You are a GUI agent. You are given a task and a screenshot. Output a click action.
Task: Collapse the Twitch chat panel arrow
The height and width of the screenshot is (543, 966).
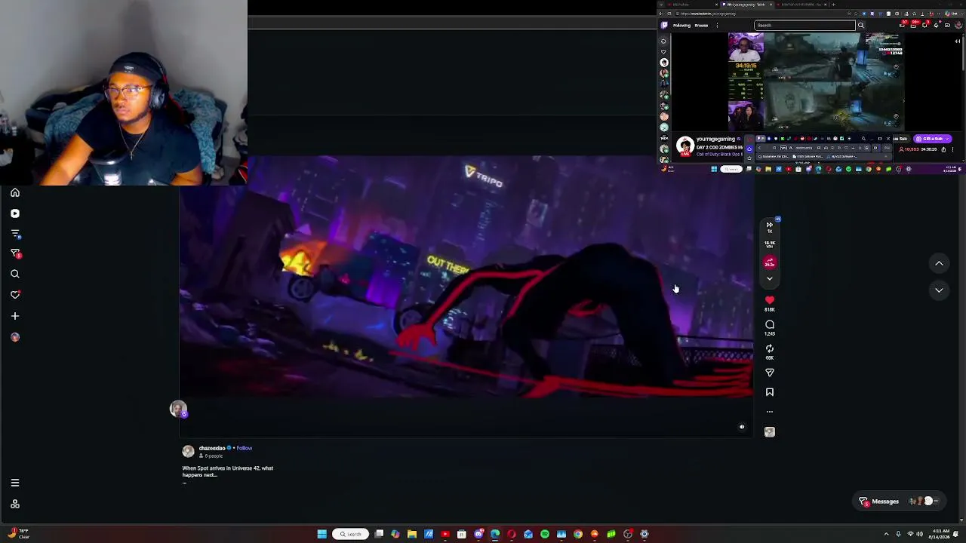[958, 41]
